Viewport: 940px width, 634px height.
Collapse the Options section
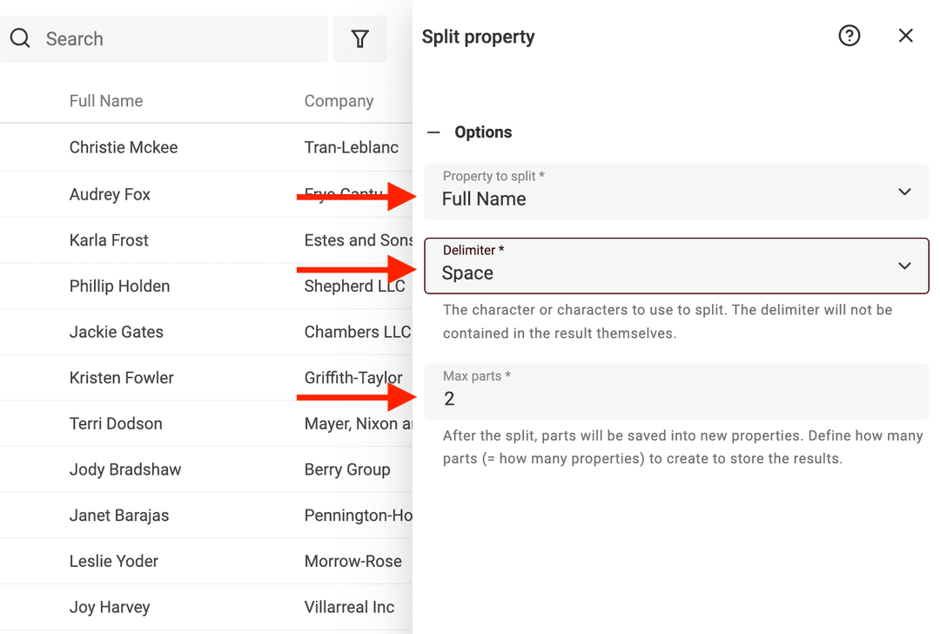[433, 132]
